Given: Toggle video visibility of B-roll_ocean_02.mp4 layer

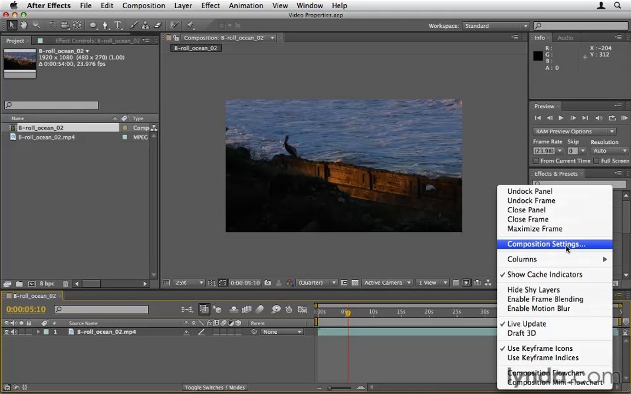Looking at the screenshot, I should (7, 332).
